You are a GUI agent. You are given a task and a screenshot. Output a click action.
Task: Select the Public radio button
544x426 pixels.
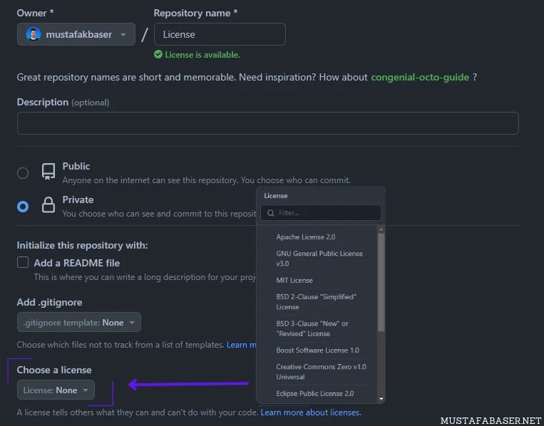(23, 172)
